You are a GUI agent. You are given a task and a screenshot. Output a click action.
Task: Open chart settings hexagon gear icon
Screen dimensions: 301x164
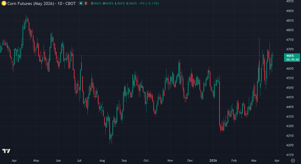pyautogui.click(x=293, y=161)
